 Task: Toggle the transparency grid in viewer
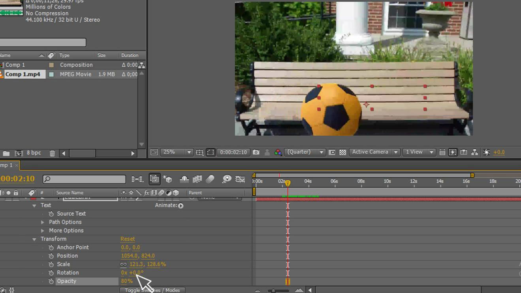(x=342, y=152)
